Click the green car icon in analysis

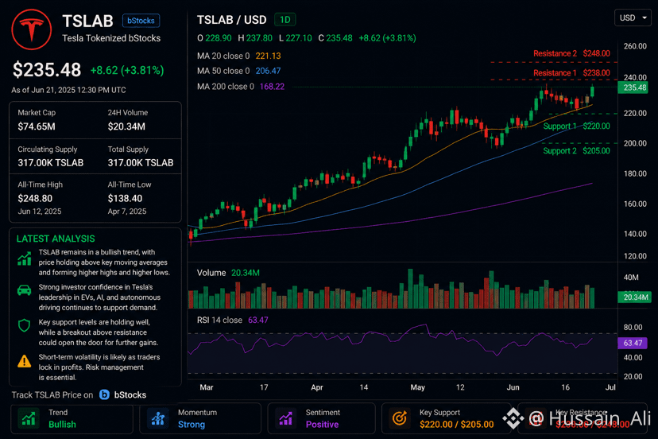tap(25, 290)
